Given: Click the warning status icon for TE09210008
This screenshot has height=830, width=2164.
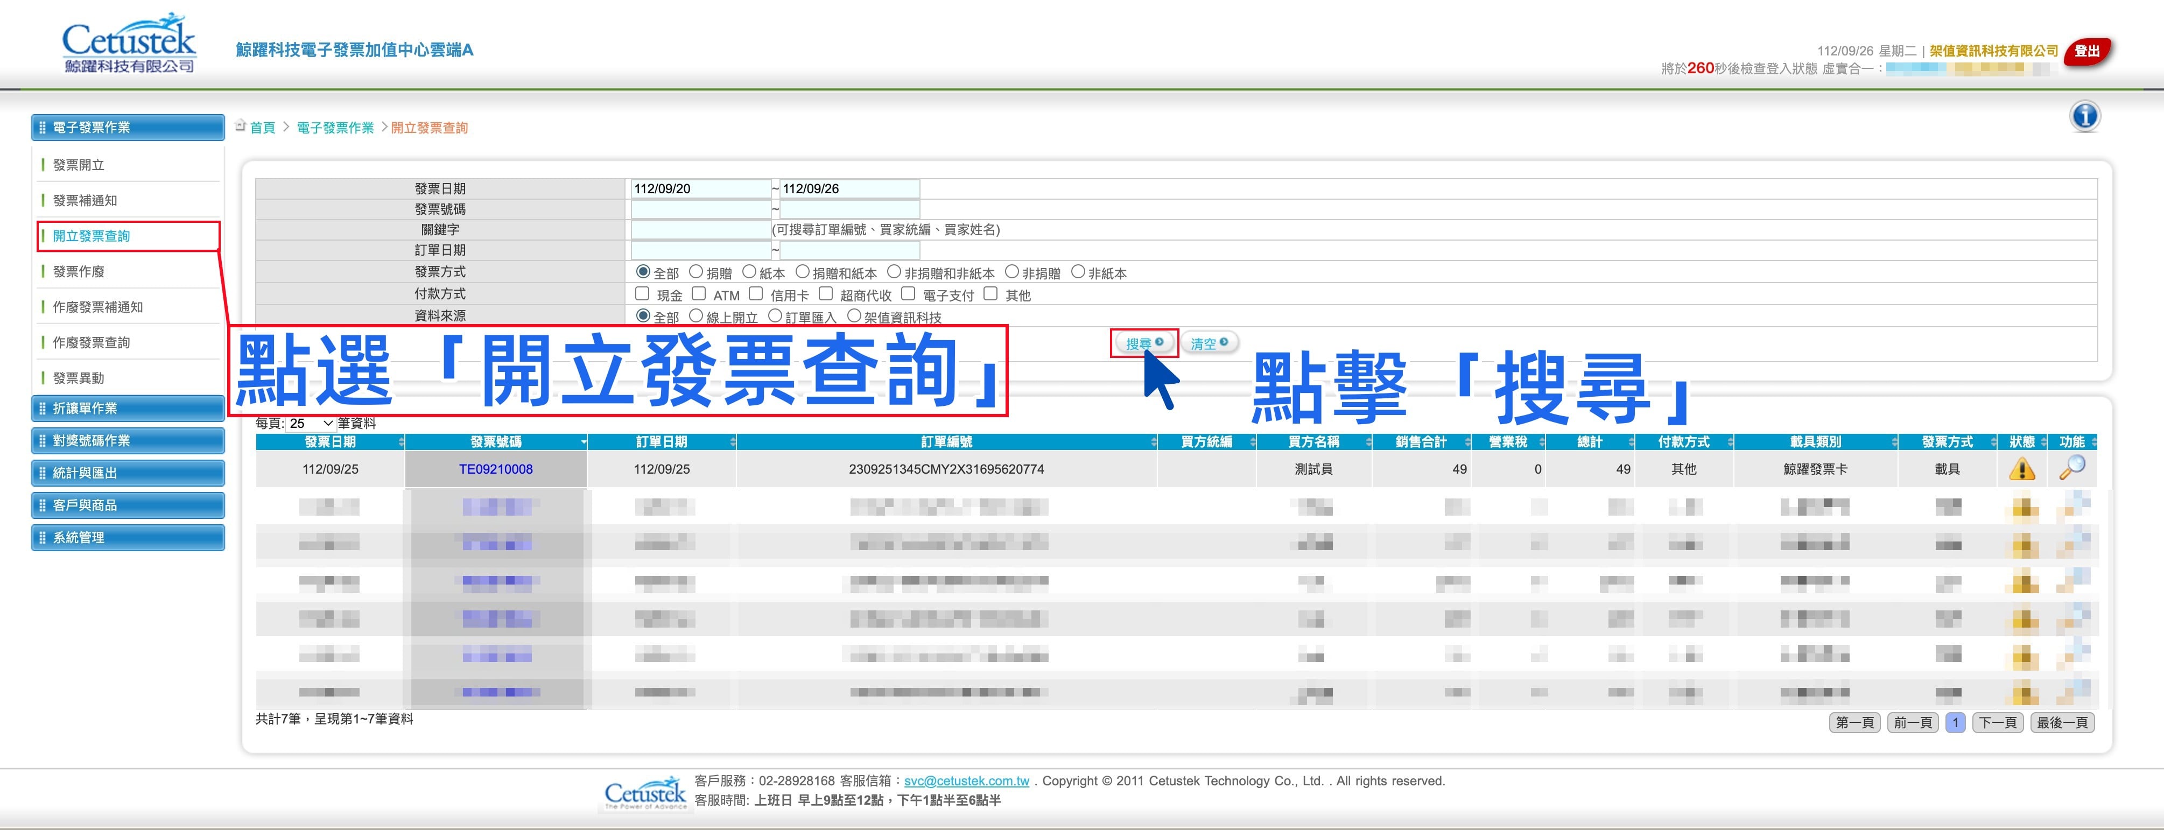Looking at the screenshot, I should (x=2022, y=469).
